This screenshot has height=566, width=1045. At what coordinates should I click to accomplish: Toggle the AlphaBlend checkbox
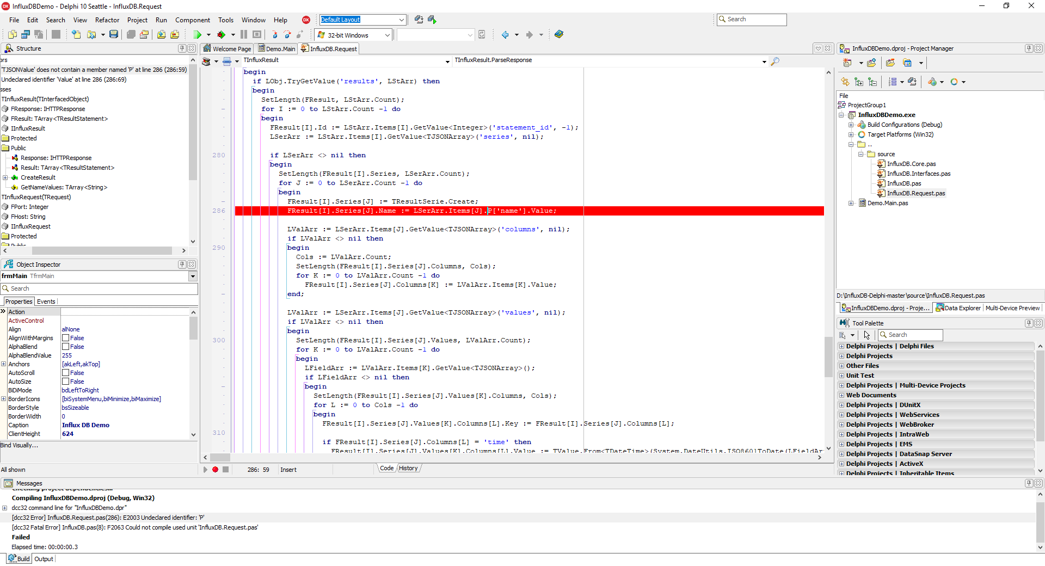pyautogui.click(x=65, y=347)
